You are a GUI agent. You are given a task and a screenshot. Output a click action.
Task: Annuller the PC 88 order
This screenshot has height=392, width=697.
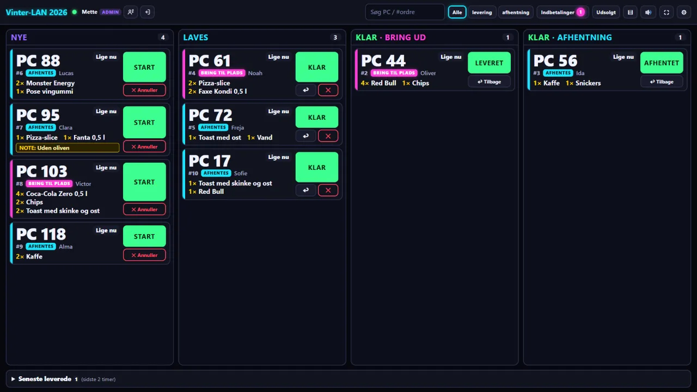pyautogui.click(x=144, y=90)
